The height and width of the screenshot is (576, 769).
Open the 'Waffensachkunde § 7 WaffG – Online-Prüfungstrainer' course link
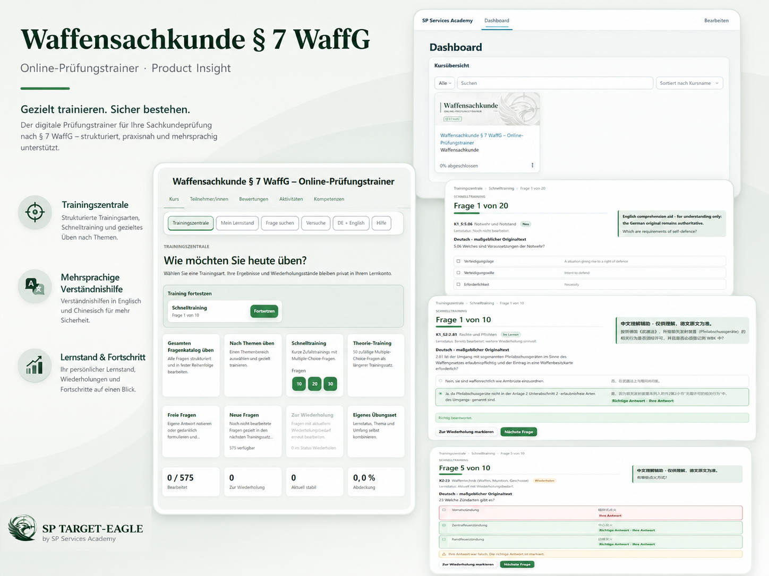point(482,139)
